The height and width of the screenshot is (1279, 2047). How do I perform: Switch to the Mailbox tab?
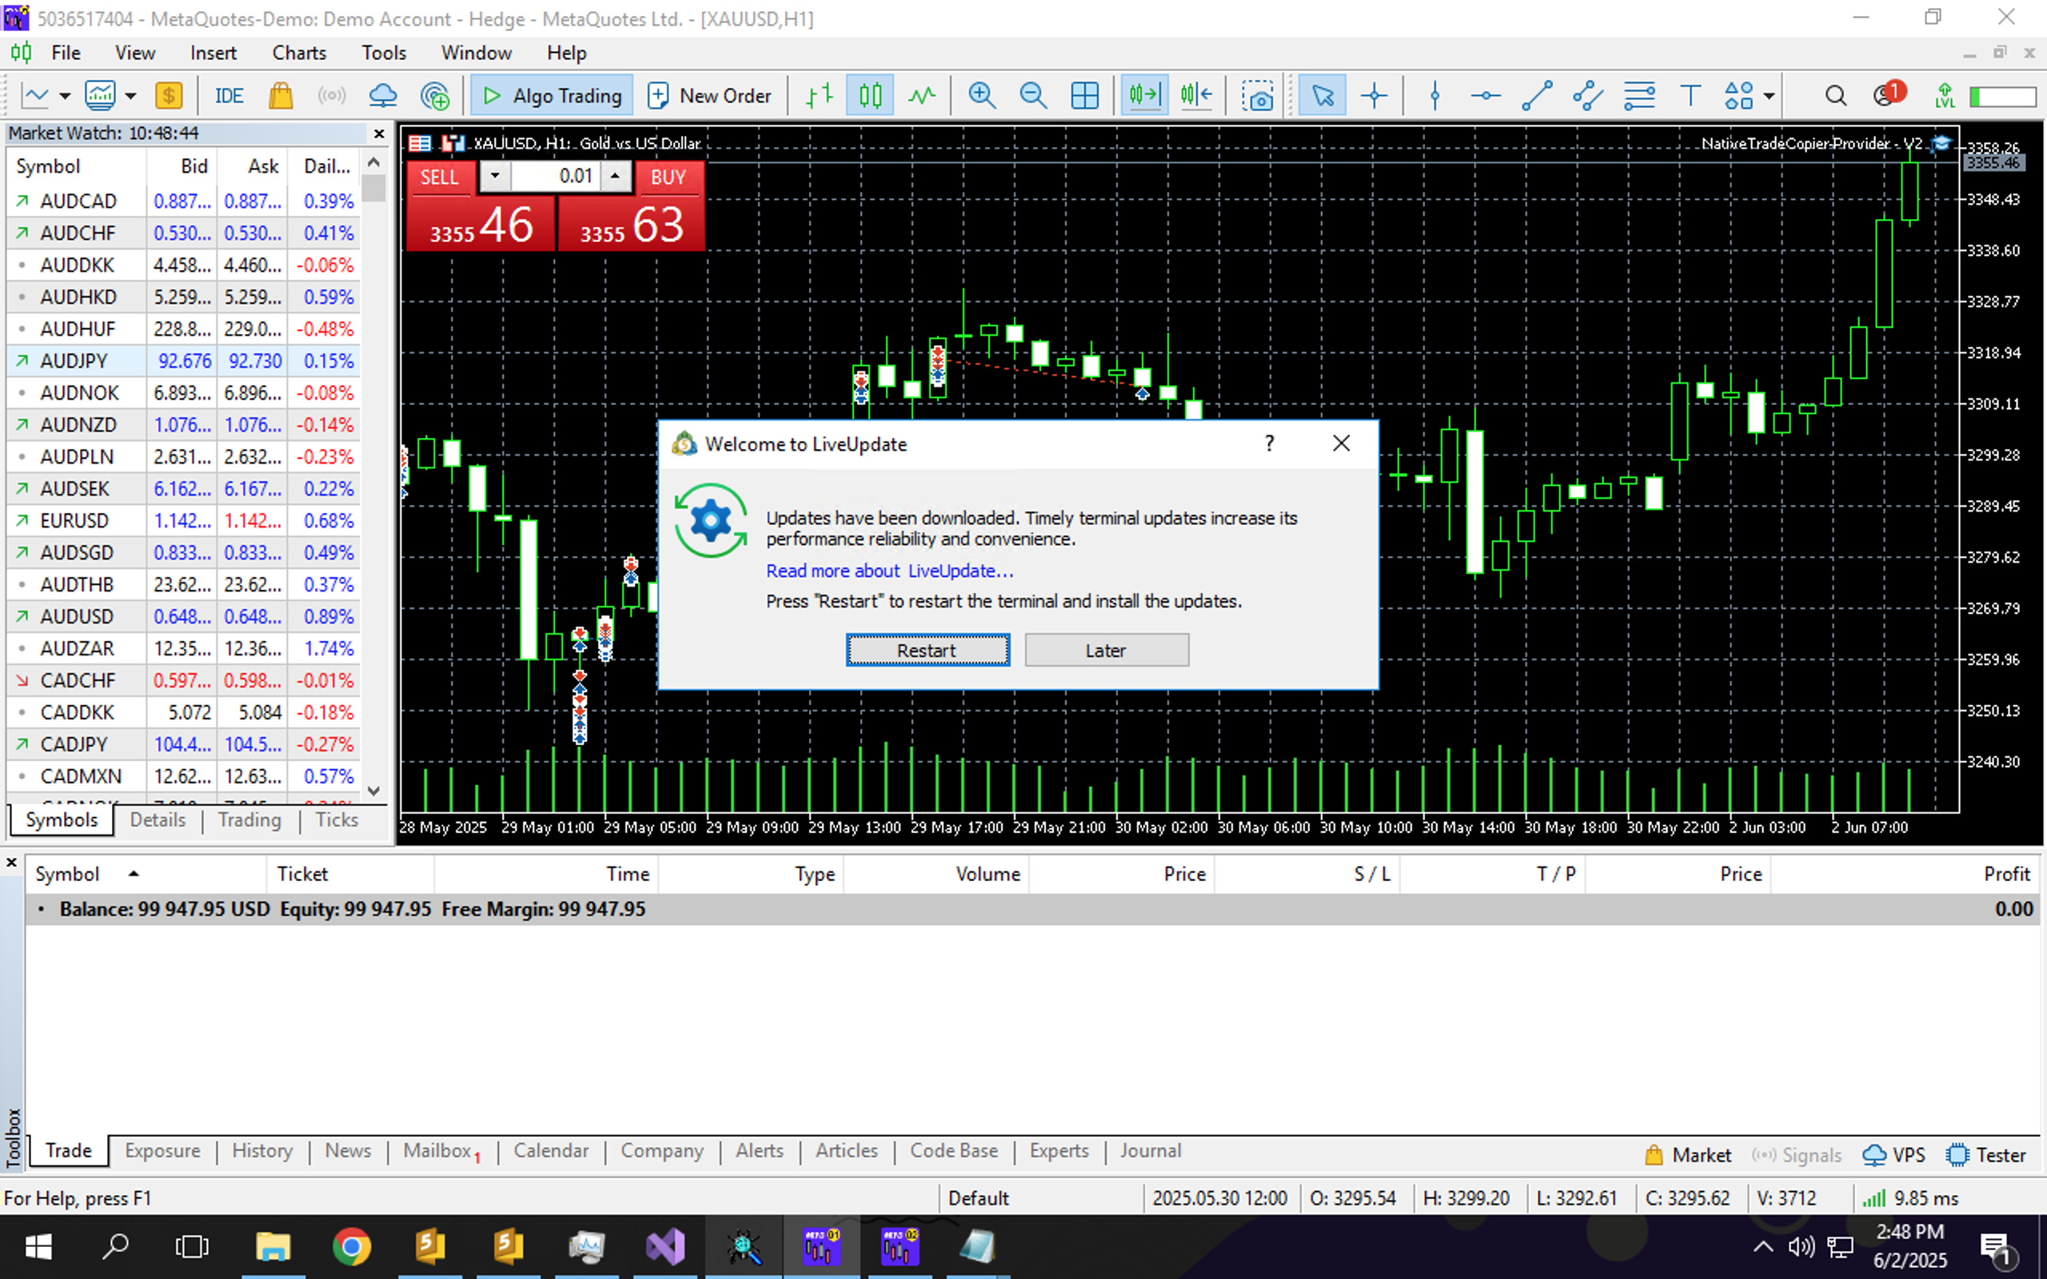[x=441, y=1151]
